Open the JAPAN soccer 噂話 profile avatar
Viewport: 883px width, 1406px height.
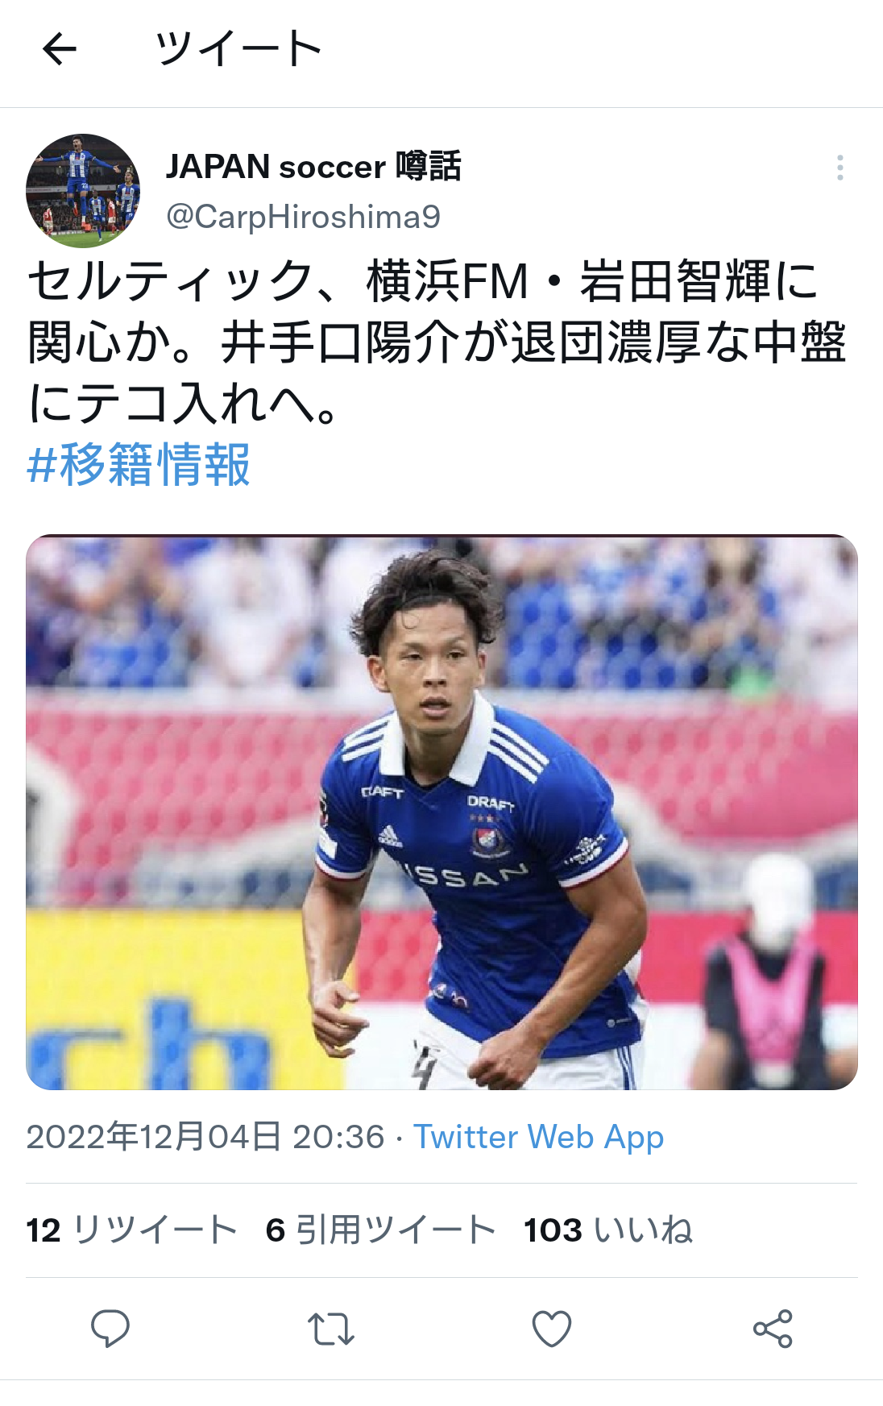point(83,191)
